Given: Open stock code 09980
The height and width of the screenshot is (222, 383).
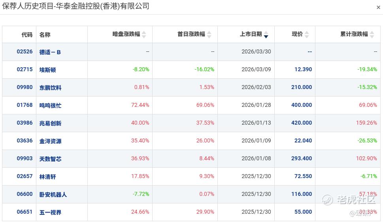Looking at the screenshot, I should coord(25,87).
